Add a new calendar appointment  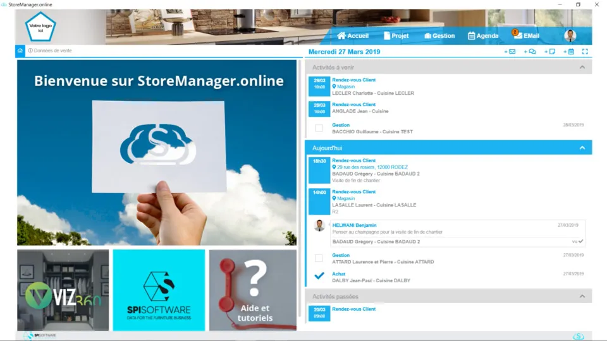(x=568, y=51)
